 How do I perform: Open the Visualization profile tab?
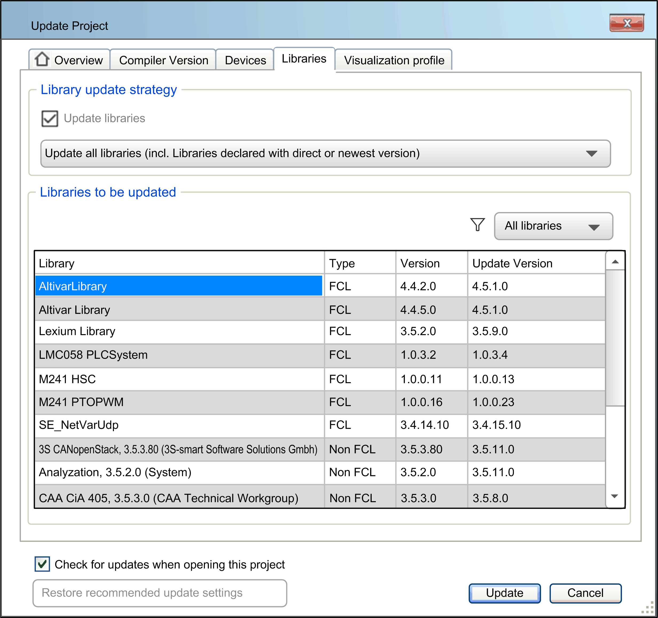point(394,60)
